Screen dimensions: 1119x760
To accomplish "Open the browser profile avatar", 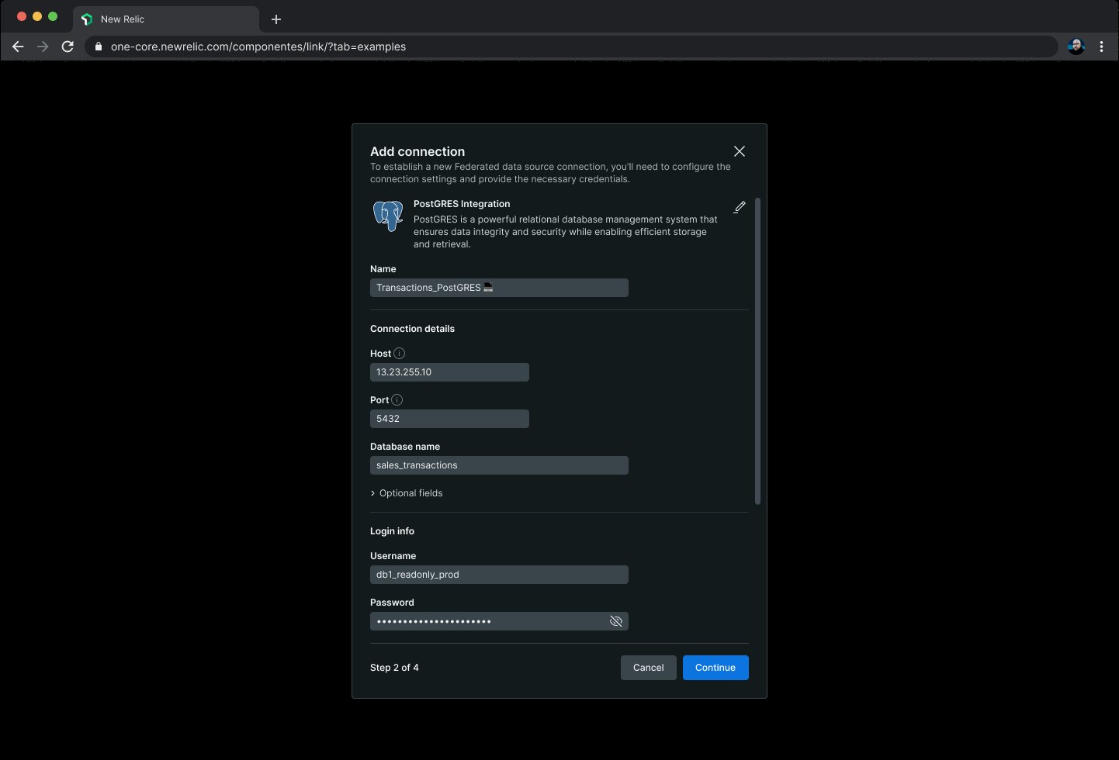I will (x=1076, y=47).
